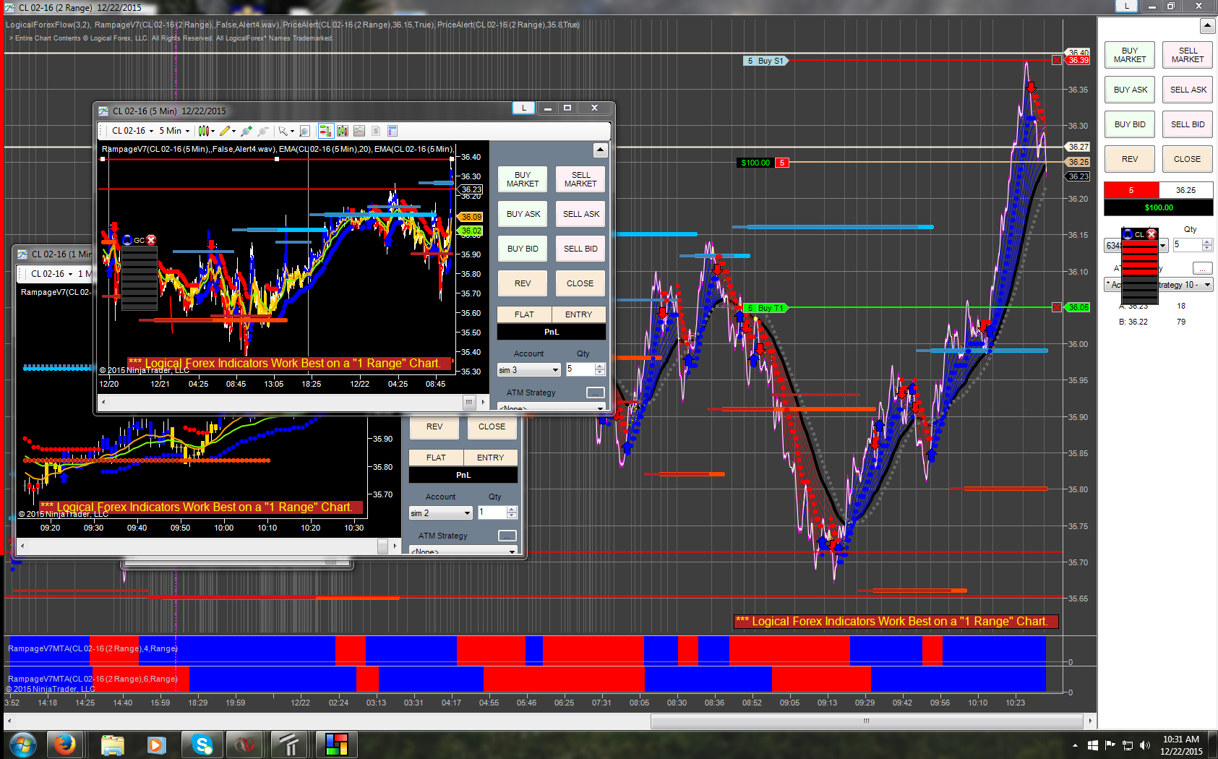1218x759 pixels.
Task: Click the ellipsis button in main Chart Trader
Action: coord(1202,267)
